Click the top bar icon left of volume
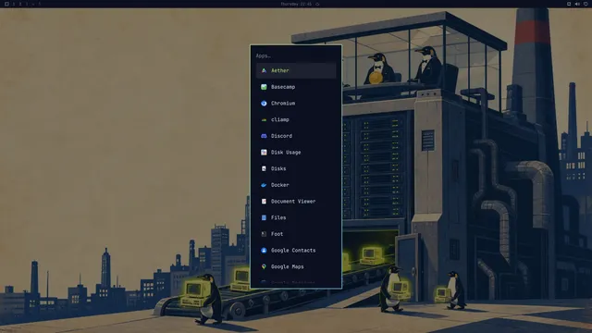This screenshot has height=333, width=592. 569,4
